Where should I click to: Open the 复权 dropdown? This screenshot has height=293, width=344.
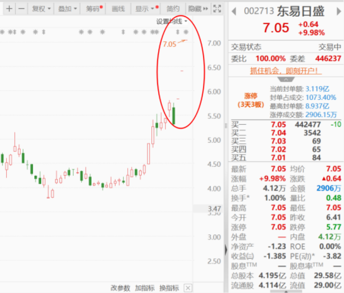41,9
